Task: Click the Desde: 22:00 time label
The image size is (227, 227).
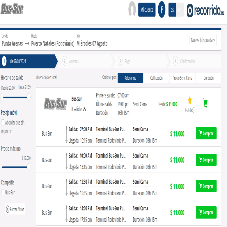Action: point(8,88)
